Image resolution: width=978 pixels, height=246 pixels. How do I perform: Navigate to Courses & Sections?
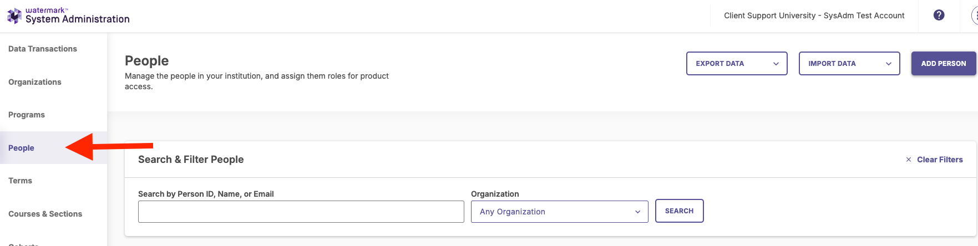(45, 214)
